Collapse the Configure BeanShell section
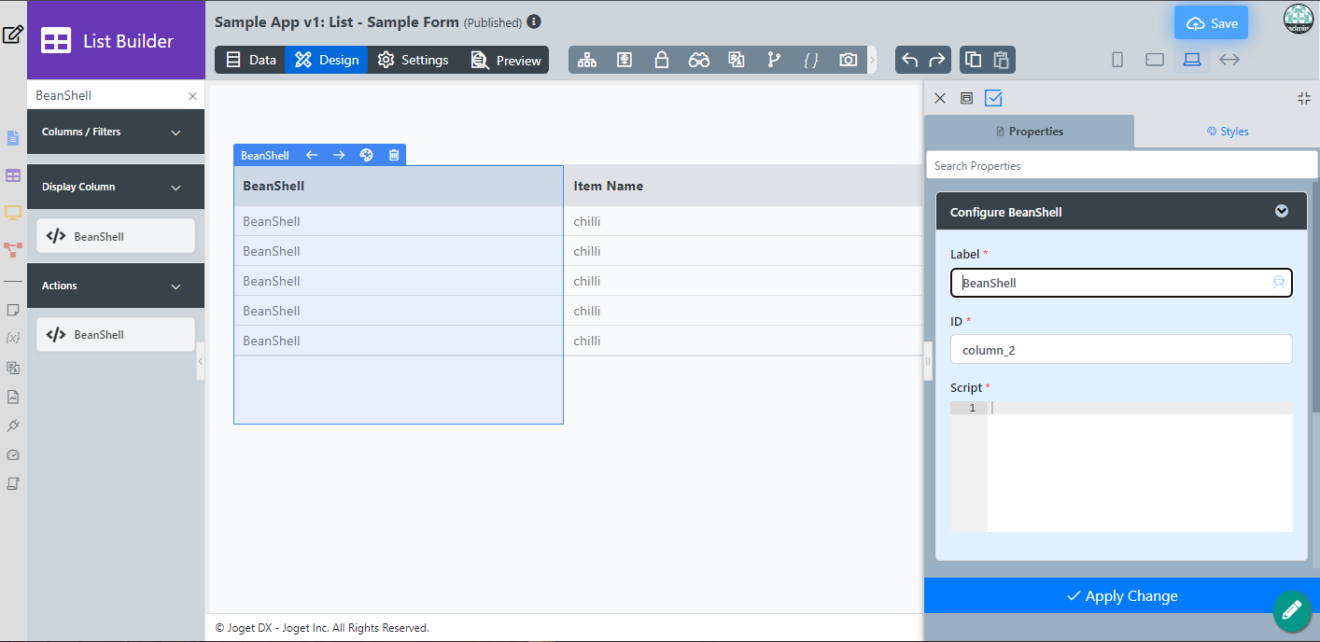The image size is (1320, 642). click(1282, 212)
